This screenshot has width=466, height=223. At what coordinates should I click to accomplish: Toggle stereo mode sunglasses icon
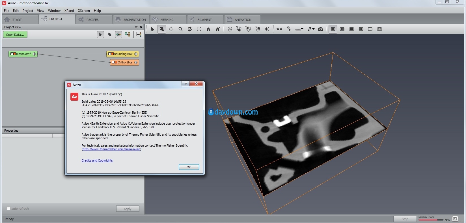(x=279, y=29)
